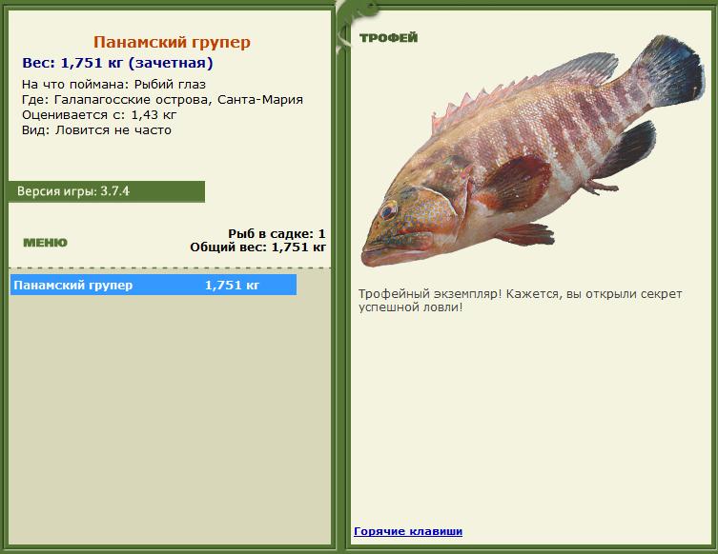
Task: Click the orange Панамский групер title
Action: 173,42
